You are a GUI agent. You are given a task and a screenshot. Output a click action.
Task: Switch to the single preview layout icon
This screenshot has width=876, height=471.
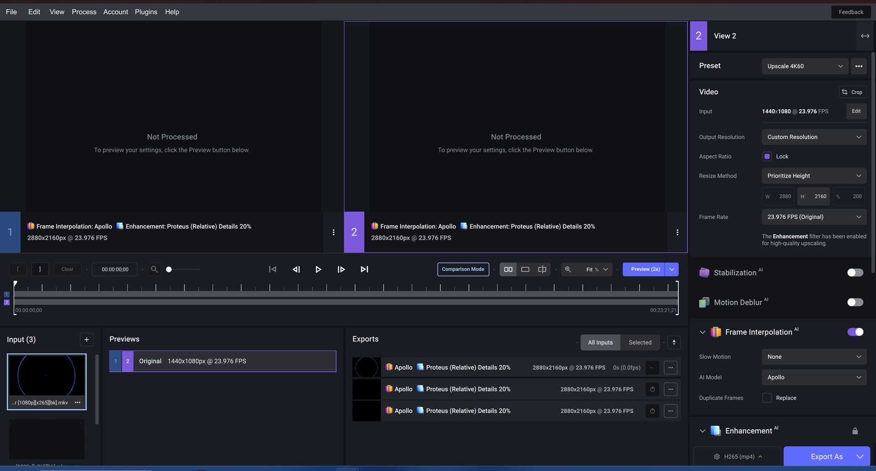pyautogui.click(x=525, y=269)
